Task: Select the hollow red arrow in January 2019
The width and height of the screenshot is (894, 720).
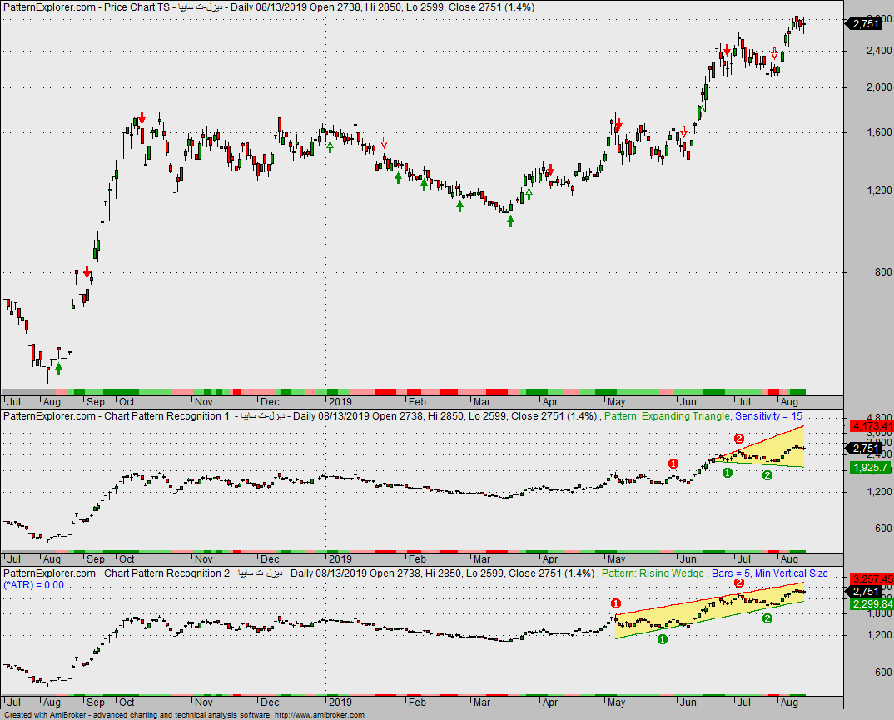Action: [385, 142]
